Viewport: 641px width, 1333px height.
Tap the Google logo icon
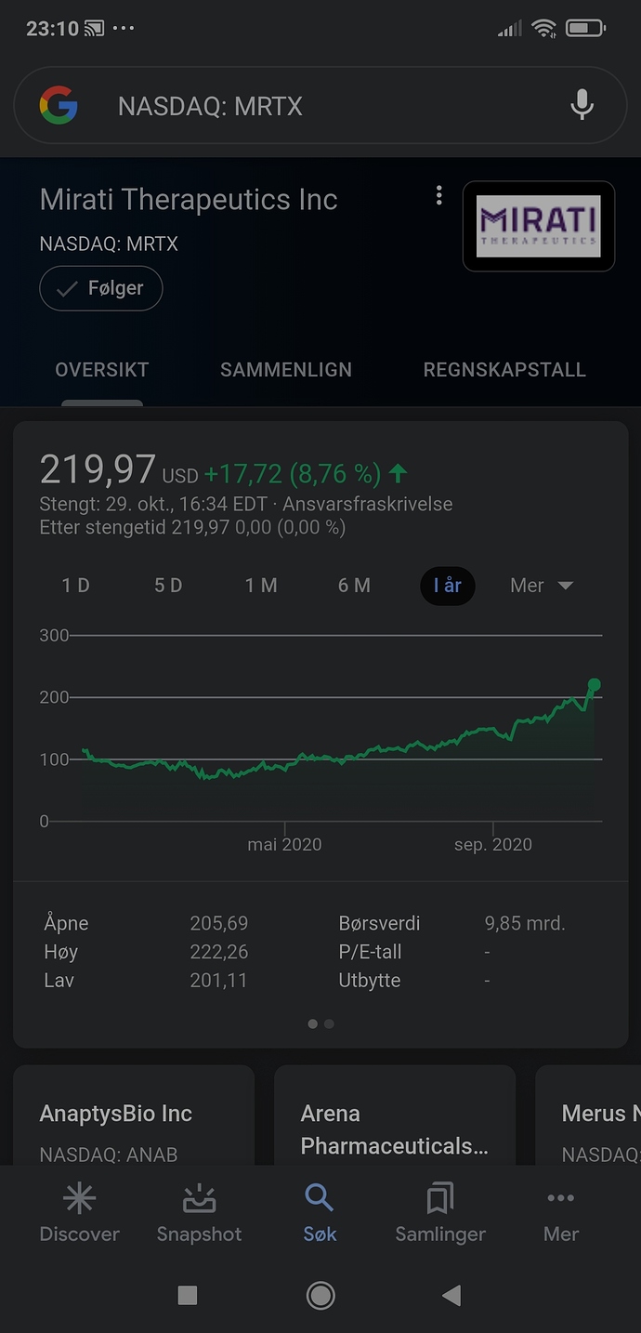point(59,106)
